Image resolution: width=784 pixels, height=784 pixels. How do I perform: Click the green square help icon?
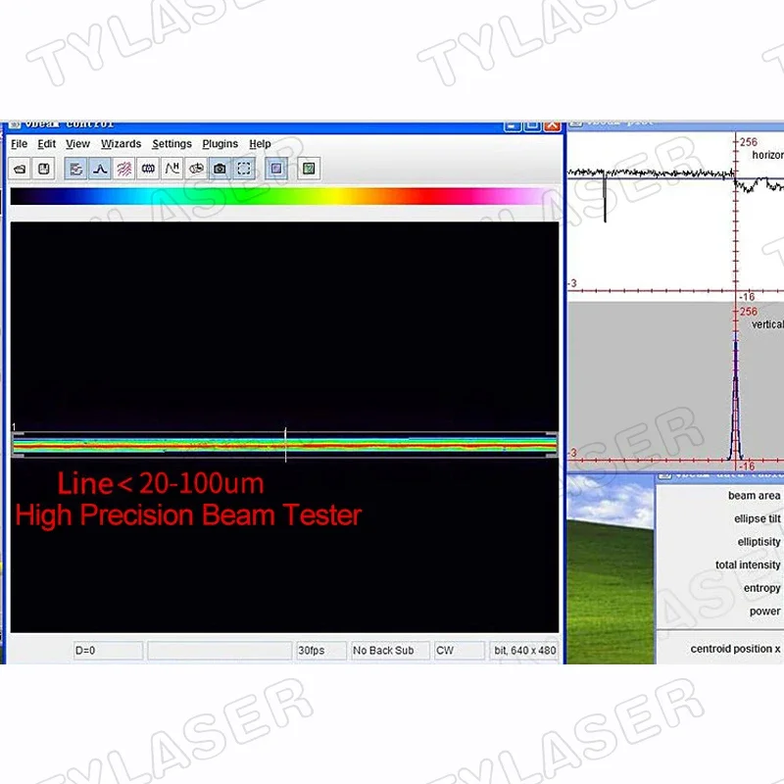tap(309, 169)
